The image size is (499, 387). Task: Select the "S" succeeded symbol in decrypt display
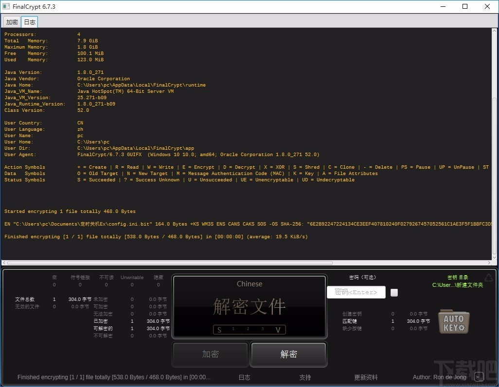219,330
